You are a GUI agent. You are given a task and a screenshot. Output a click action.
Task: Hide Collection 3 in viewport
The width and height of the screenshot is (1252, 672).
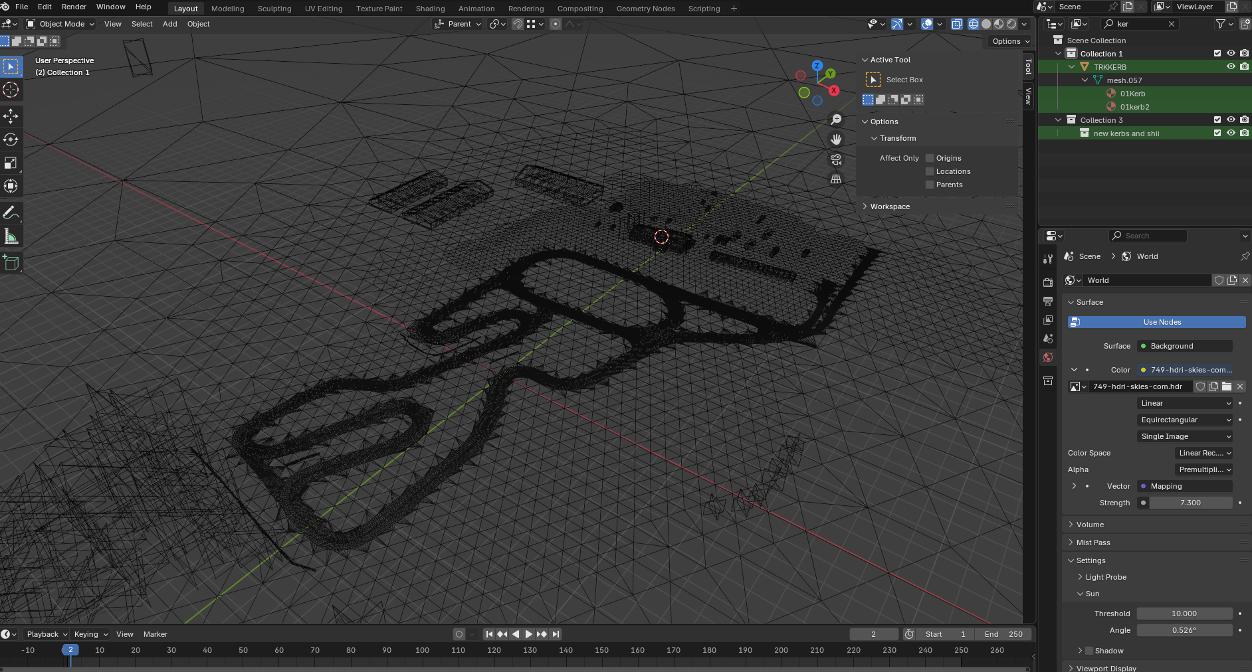[1231, 120]
